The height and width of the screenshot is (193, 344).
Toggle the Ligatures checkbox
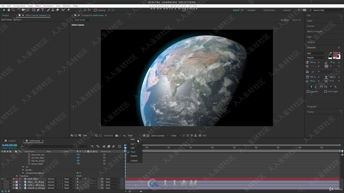[x=308, y=91]
